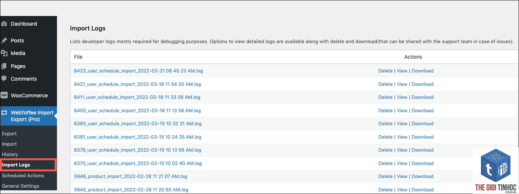Open log file 6381_user_schedule_import
The width and height of the screenshot is (519, 194).
[x=138, y=137]
